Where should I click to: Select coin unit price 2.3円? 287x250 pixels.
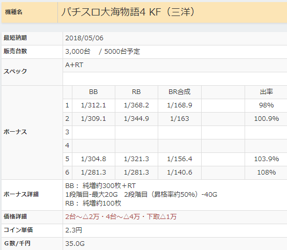[73, 230]
